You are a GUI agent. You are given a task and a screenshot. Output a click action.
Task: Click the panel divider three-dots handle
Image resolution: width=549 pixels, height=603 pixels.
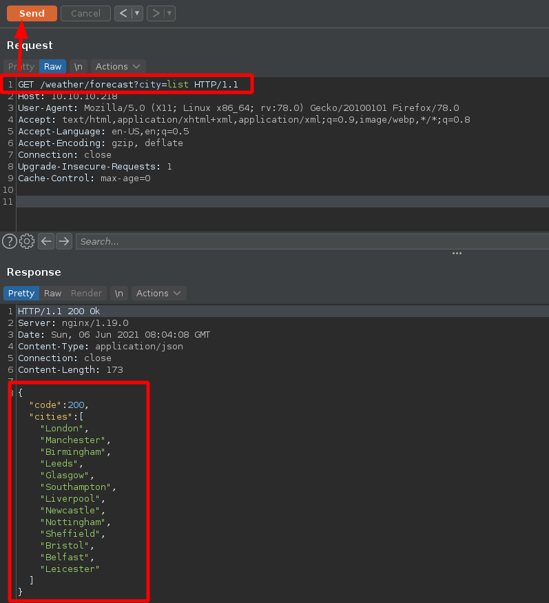[x=457, y=254]
